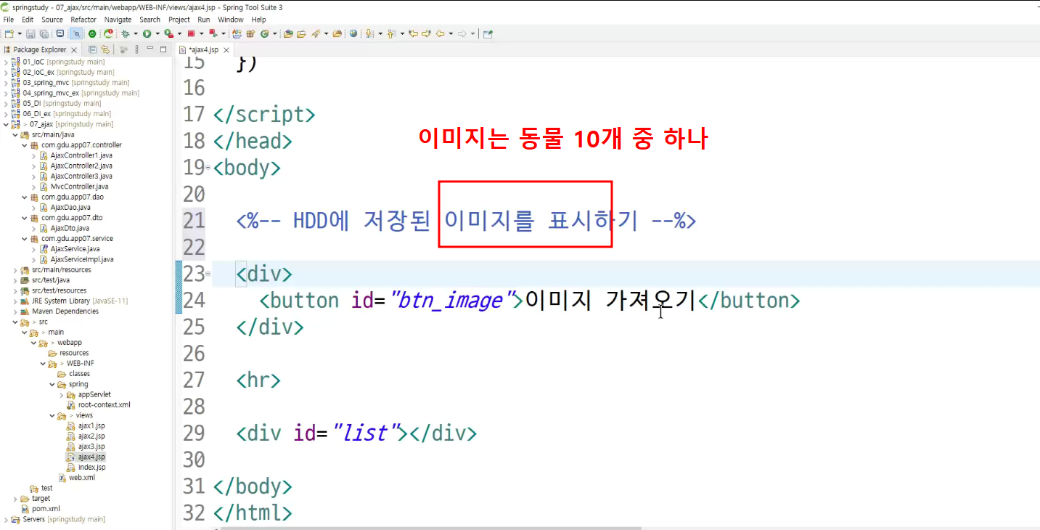Expand the Servers project

coord(6,519)
